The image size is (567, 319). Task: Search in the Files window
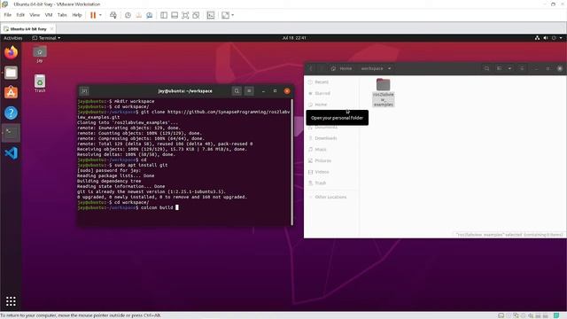(x=486, y=68)
